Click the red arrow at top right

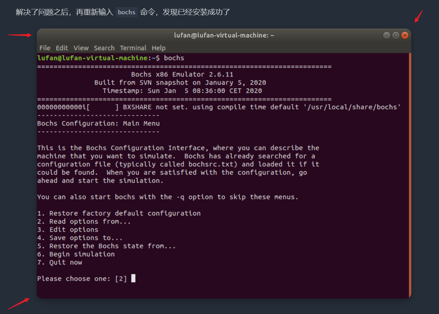pyautogui.click(x=418, y=16)
